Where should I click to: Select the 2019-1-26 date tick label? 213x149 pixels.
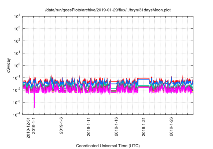(x=171, y=126)
